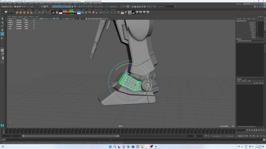Switch to the single-pane layout icon
The width and height of the screenshot is (266, 149).
point(2,50)
